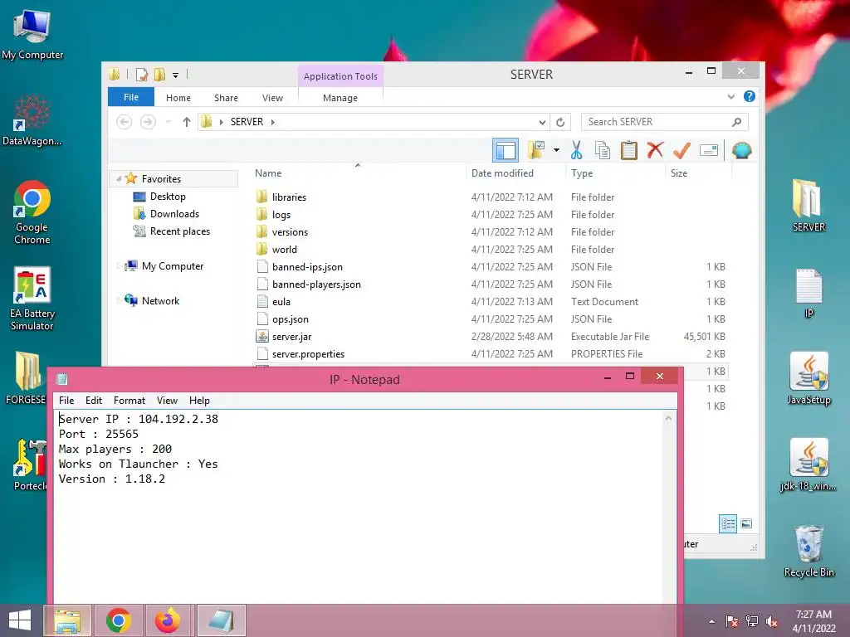Viewport: 850px width, 637px height.
Task: Click the Properties icon in Quick Access Toolbar
Action: 142,75
